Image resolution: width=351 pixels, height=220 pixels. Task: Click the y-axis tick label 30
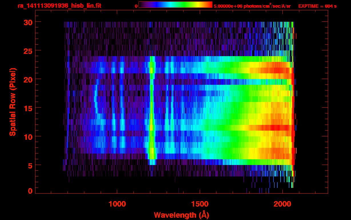[28, 22]
